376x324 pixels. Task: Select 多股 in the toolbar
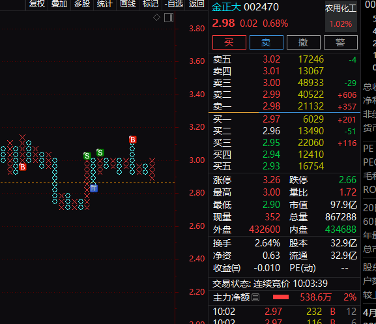[x=82, y=4]
